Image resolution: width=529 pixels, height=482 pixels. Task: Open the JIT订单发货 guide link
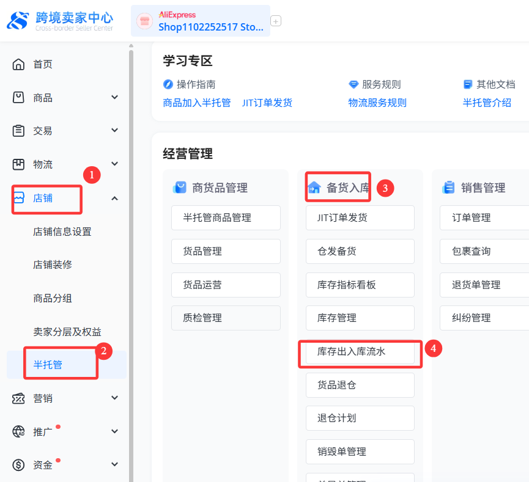pyautogui.click(x=267, y=103)
